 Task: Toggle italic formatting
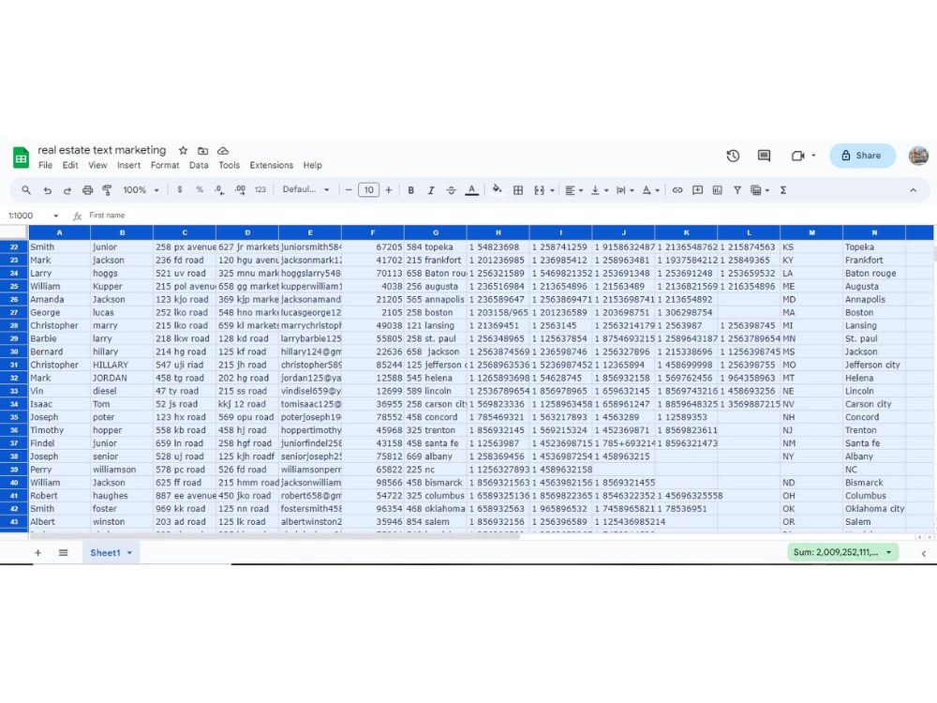(x=431, y=190)
